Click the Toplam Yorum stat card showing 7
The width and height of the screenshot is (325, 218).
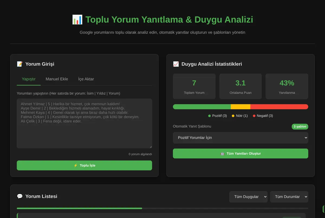pyautogui.click(x=194, y=86)
